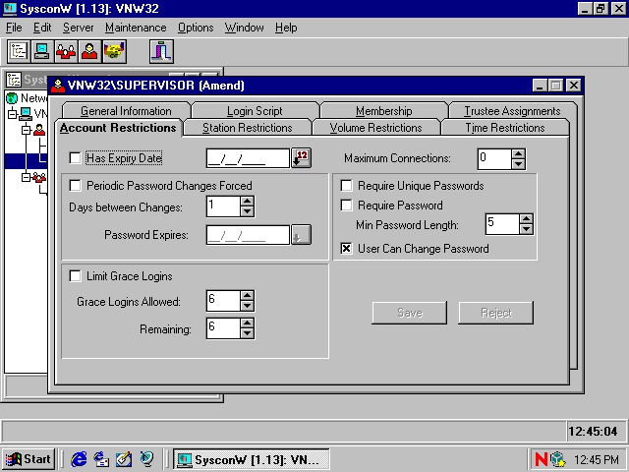Click the Maximum Connections value field
629x472 pixels.
click(x=494, y=159)
